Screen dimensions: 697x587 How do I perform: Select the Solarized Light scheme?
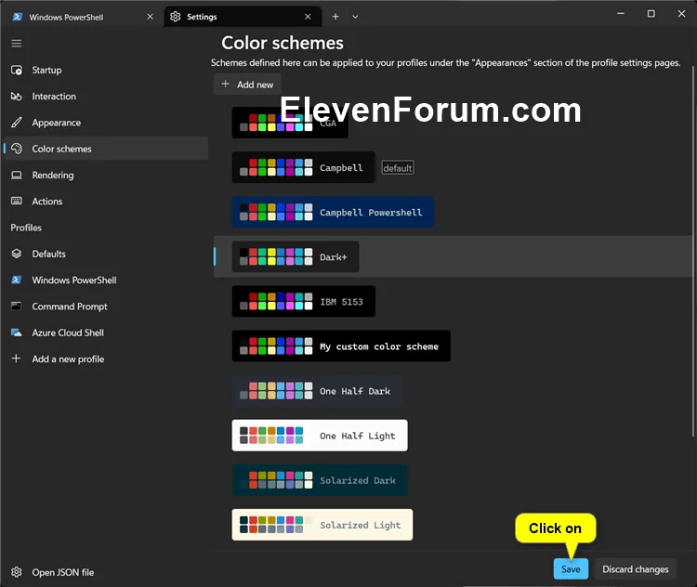pyautogui.click(x=322, y=525)
